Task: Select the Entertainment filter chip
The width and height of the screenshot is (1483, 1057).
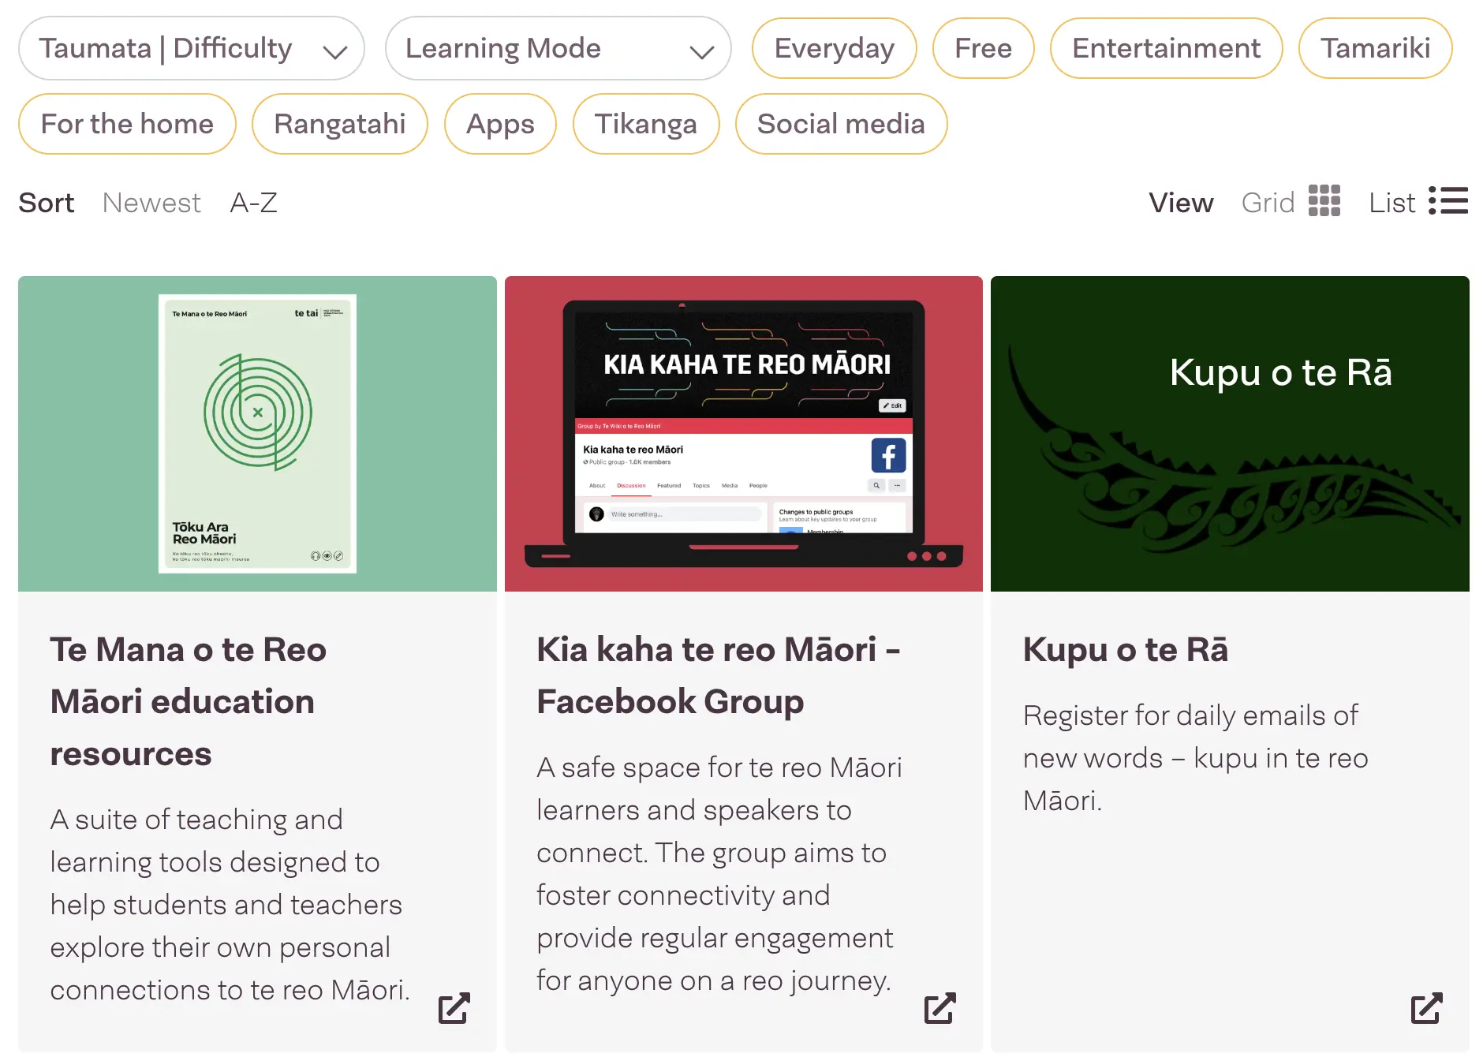Action: click(1166, 49)
